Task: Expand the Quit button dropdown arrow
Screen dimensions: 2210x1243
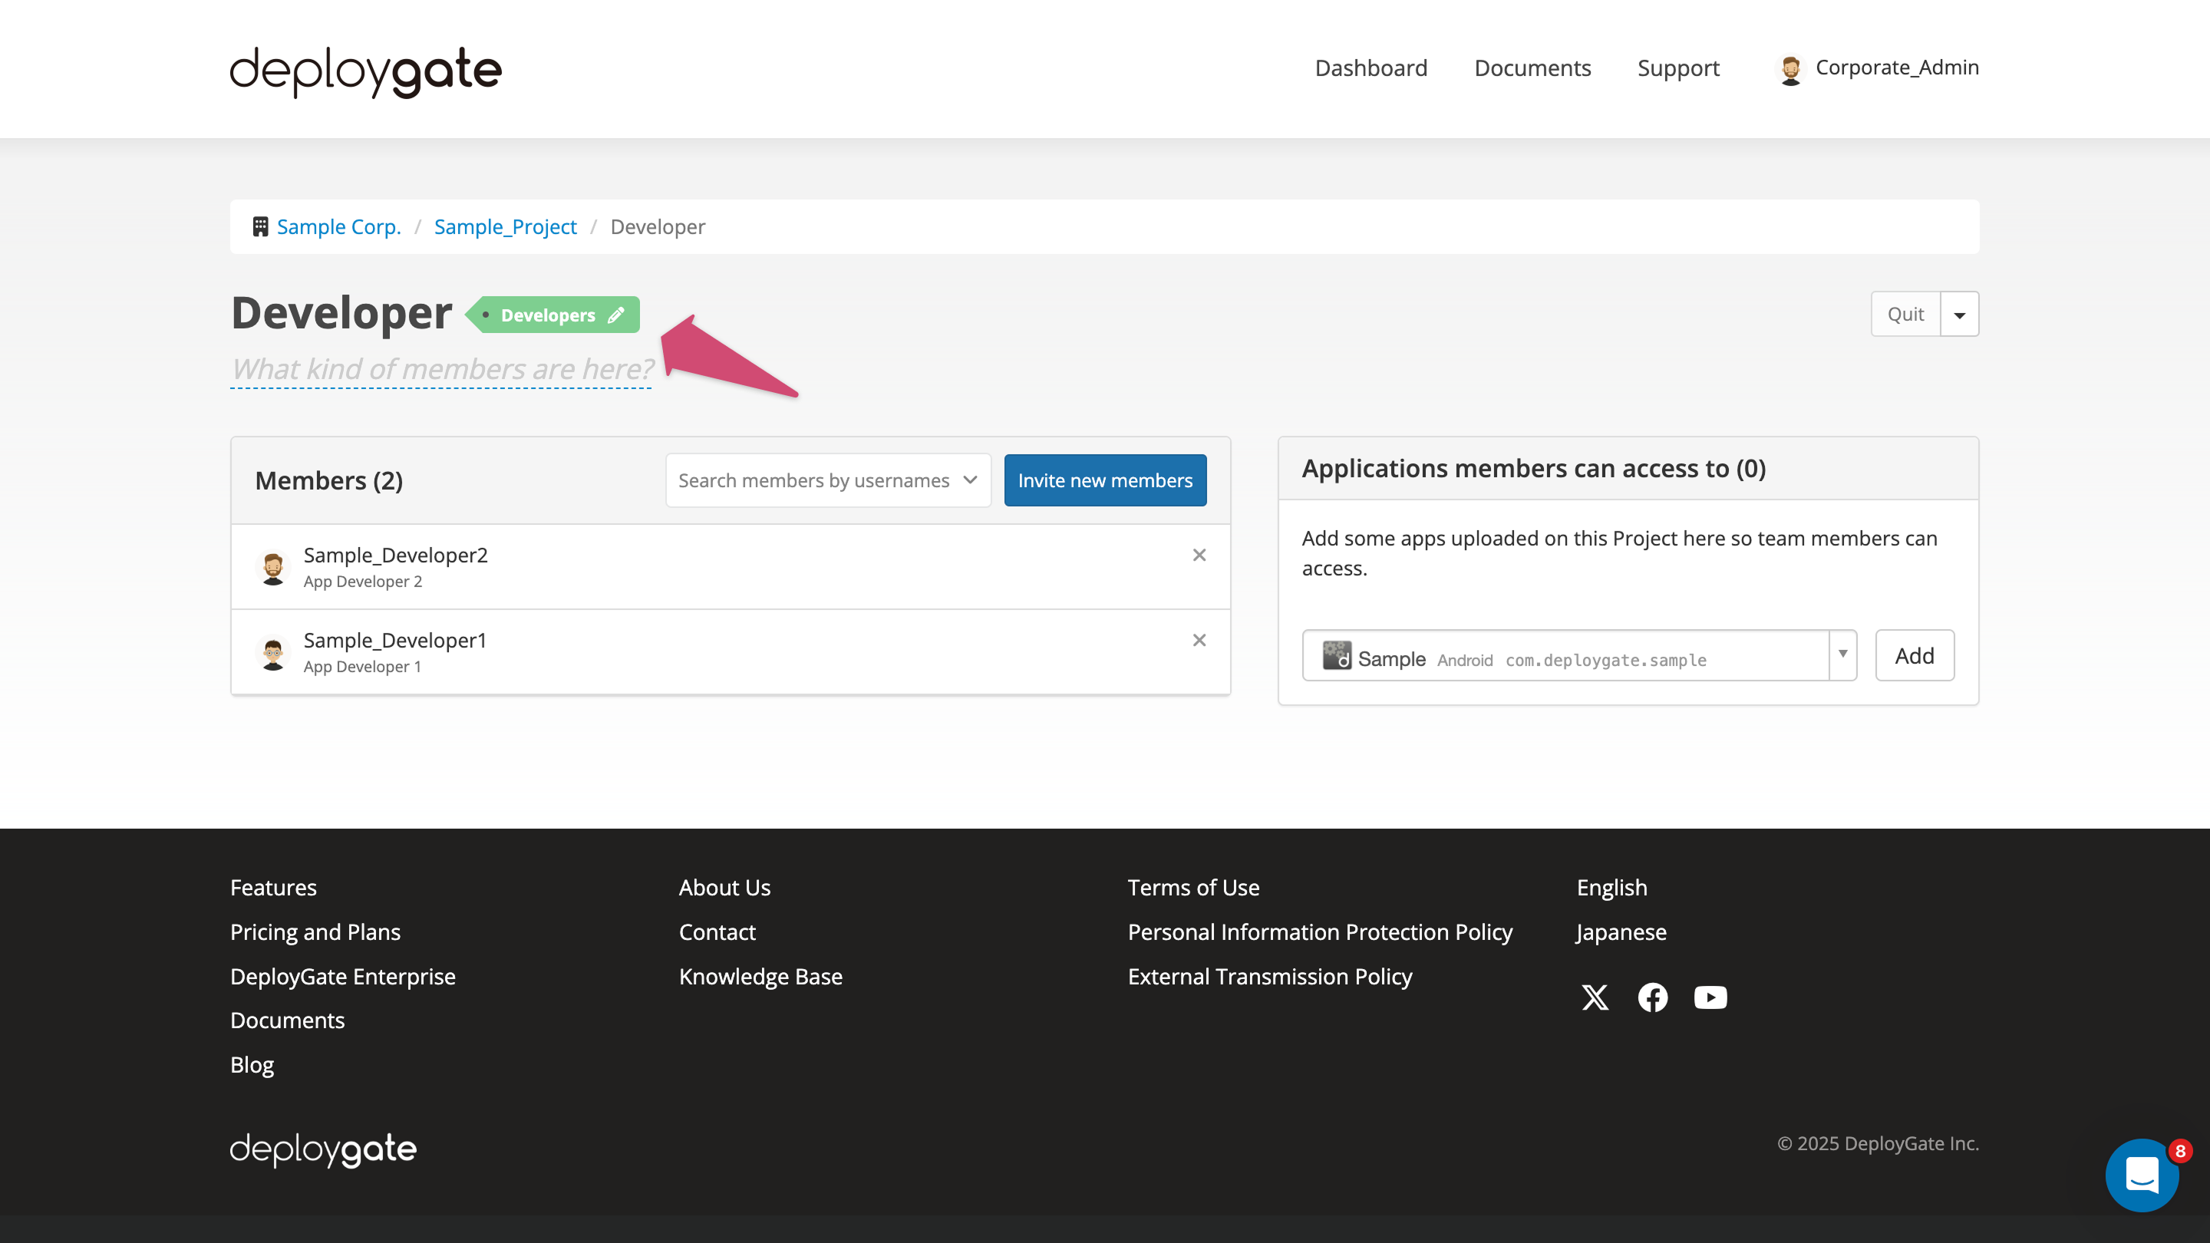Action: (1960, 314)
